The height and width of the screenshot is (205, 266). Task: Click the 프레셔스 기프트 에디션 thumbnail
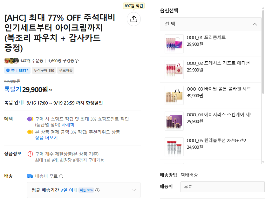[x=174, y=70]
